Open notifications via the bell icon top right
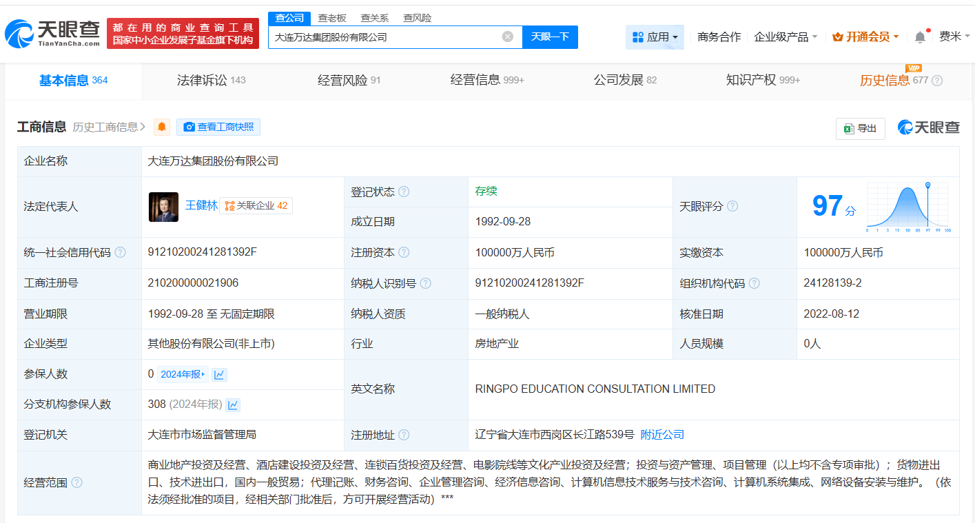975x523 pixels. tap(920, 36)
